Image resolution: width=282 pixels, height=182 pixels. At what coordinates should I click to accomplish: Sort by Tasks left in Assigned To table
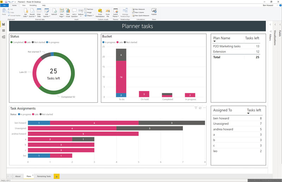pyautogui.click(x=253, y=110)
